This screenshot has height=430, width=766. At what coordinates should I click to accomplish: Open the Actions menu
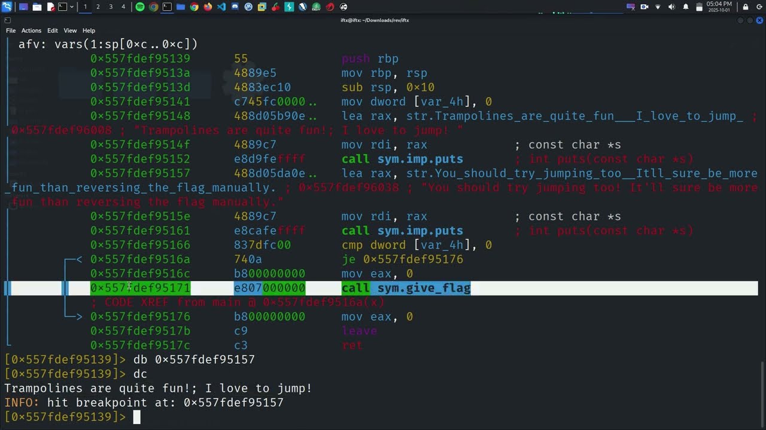[x=31, y=30]
